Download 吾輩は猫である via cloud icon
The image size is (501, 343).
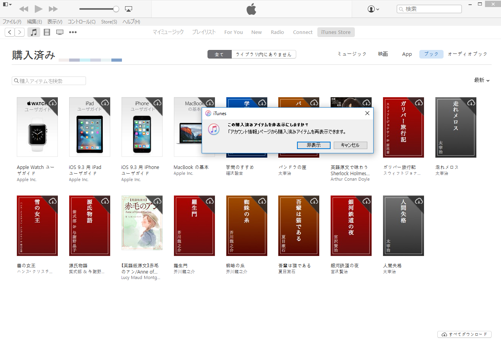pos(314,201)
